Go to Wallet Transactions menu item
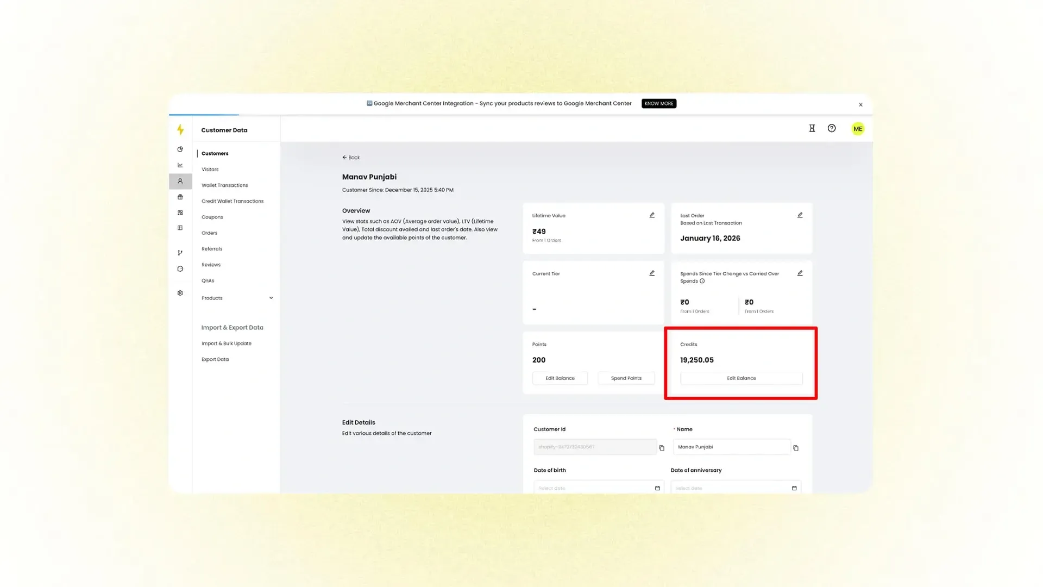 pyautogui.click(x=224, y=185)
